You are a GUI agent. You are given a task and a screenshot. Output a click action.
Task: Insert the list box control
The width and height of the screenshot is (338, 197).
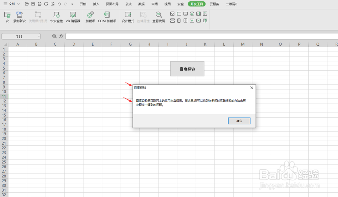(x=198, y=14)
